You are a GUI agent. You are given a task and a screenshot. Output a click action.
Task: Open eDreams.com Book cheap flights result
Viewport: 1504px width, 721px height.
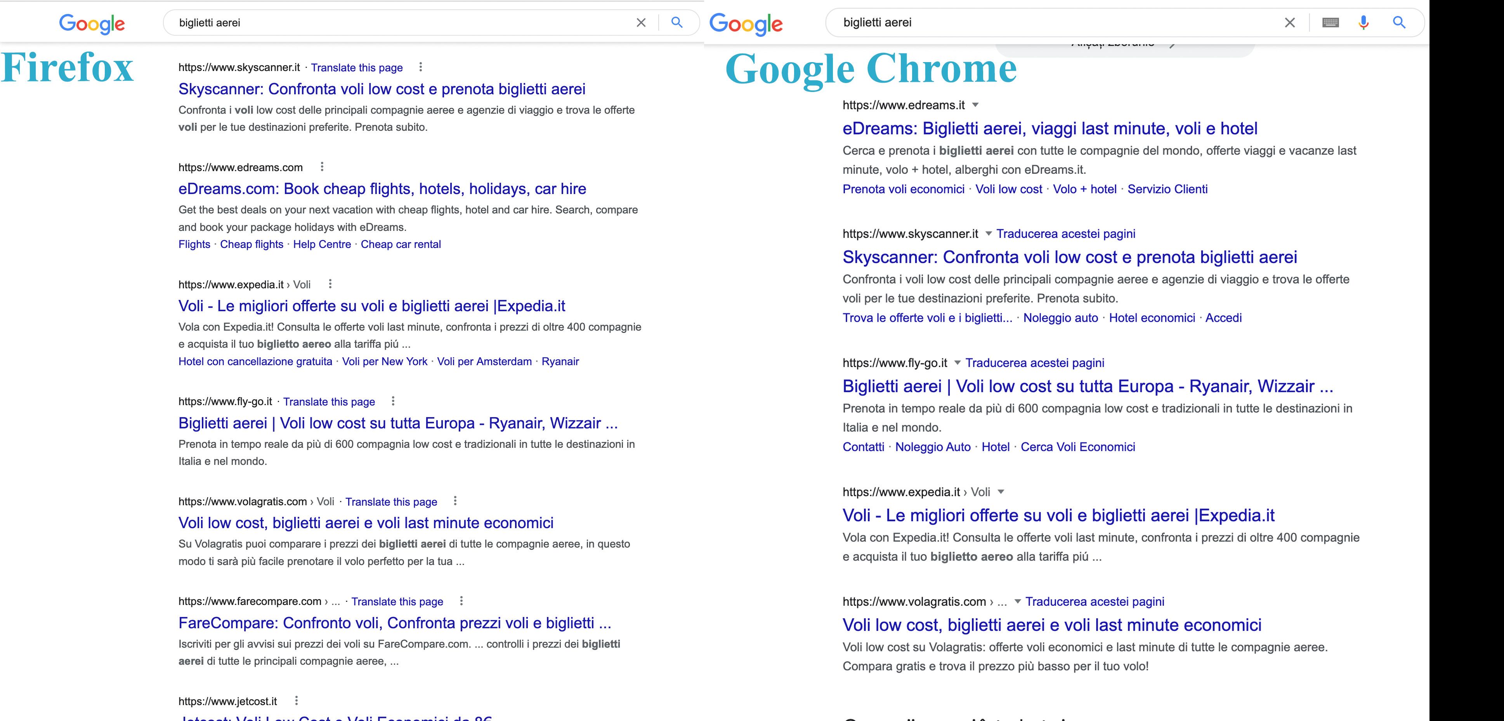(382, 189)
